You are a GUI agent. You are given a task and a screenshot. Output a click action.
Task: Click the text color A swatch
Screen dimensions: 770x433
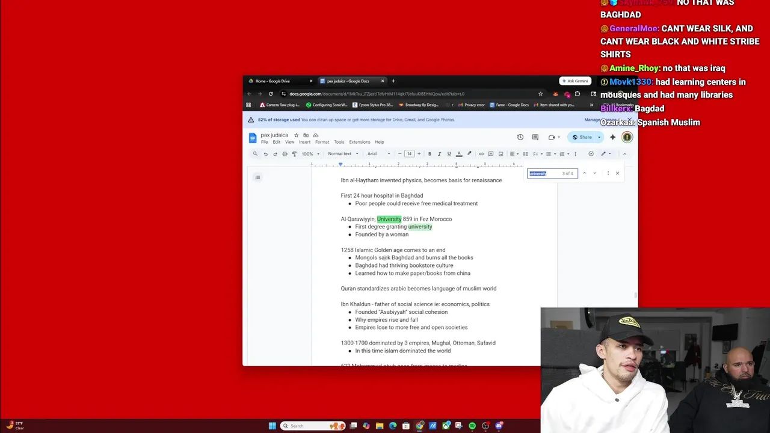[459, 154]
